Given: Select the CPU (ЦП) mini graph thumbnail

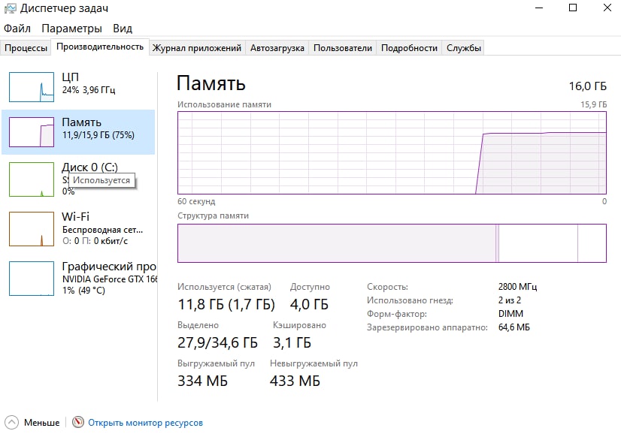Looking at the screenshot, I should (32, 87).
